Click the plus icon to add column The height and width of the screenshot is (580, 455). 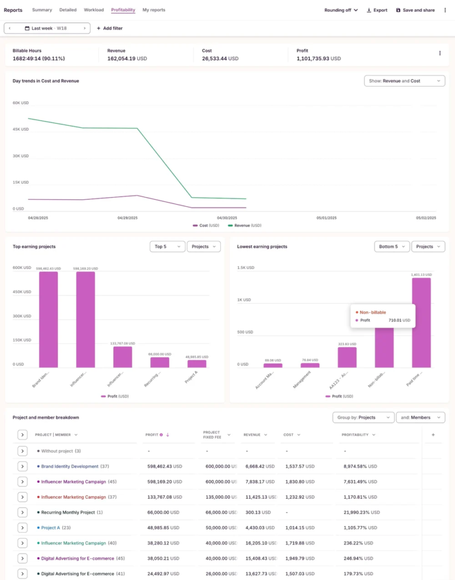(x=433, y=435)
